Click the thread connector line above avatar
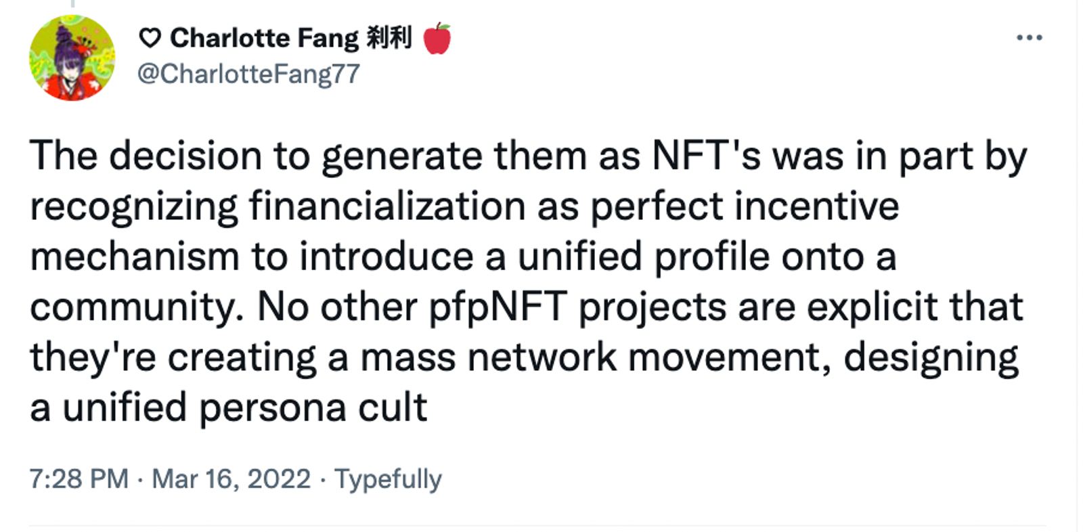Viewport: 1083px width, 532px height. tap(72, 4)
